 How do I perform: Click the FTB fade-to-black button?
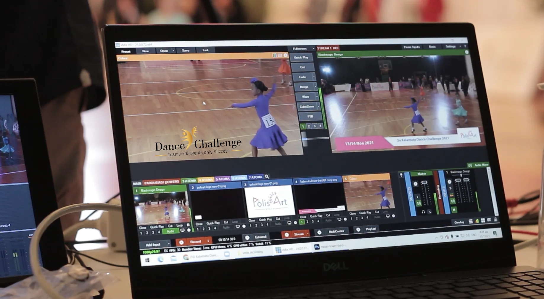pyautogui.click(x=310, y=117)
